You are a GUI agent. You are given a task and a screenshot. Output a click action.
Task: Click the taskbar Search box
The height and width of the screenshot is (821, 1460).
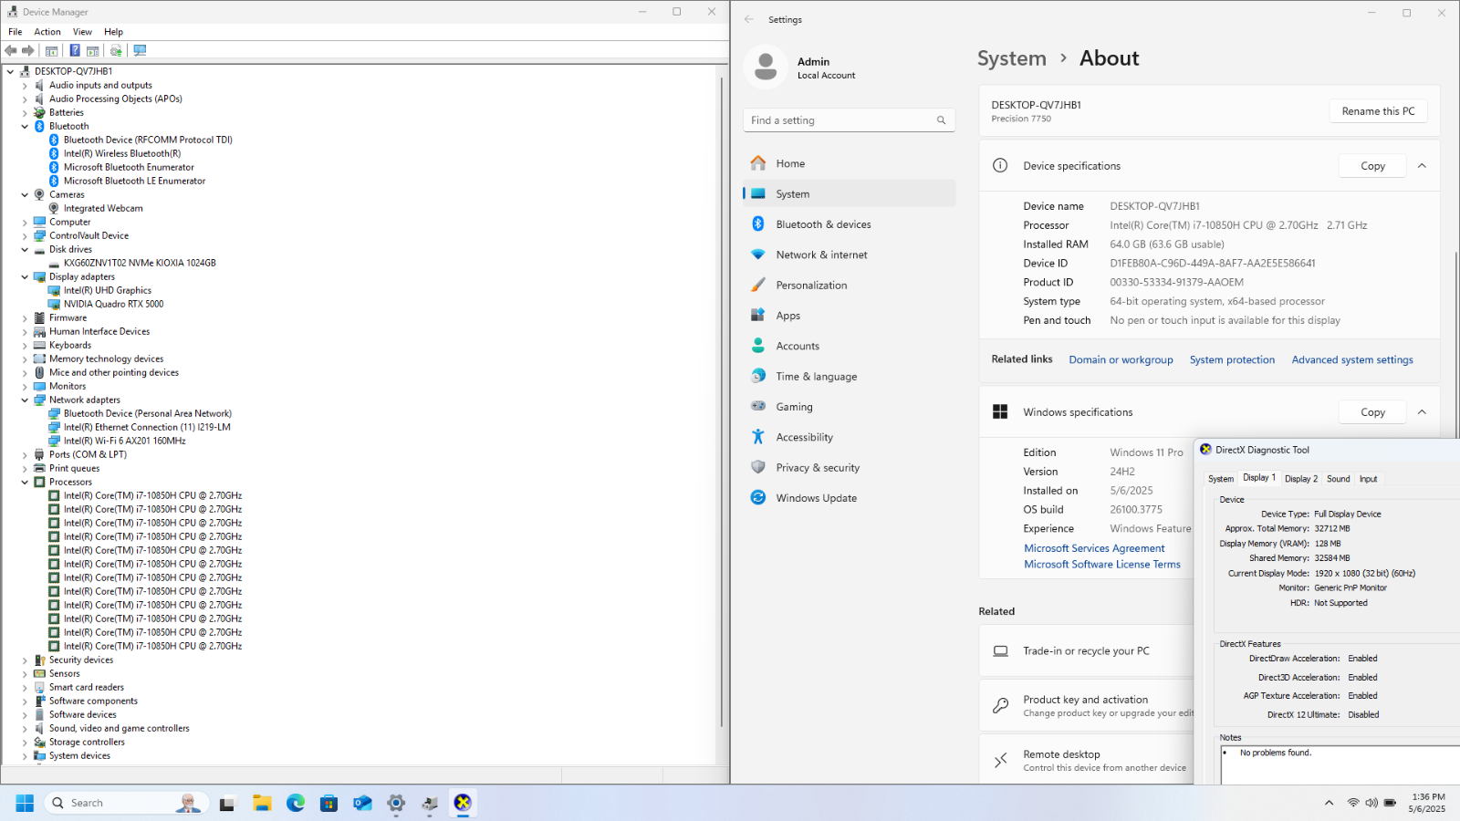[x=126, y=803]
